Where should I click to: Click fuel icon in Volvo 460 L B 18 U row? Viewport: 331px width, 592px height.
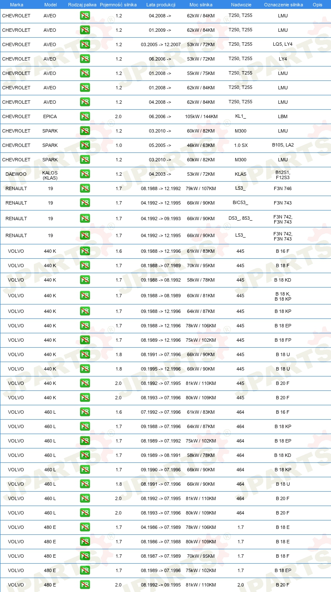pyautogui.click(x=85, y=484)
